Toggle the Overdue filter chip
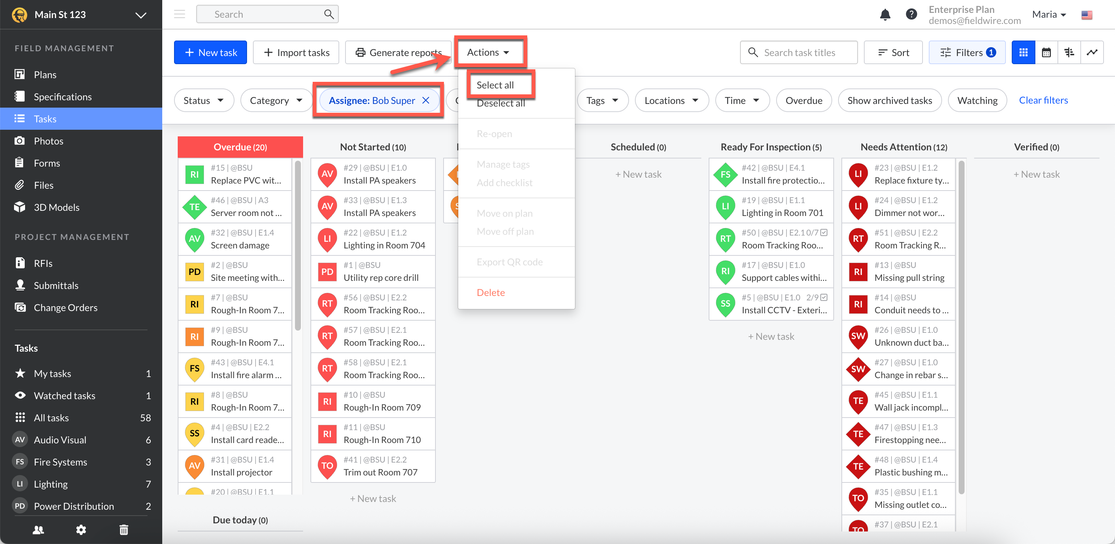Screen dimensions: 1115x544 [x=803, y=100]
